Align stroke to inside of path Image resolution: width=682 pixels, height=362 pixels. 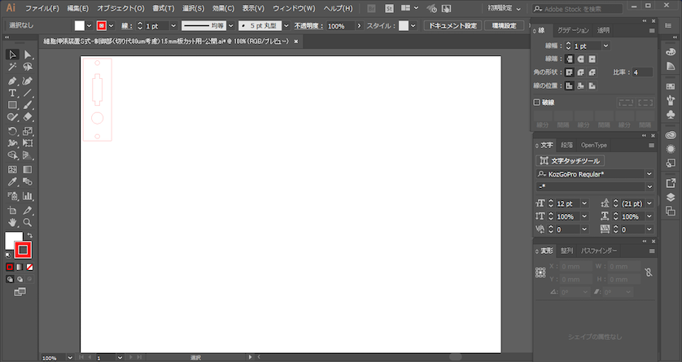point(580,86)
